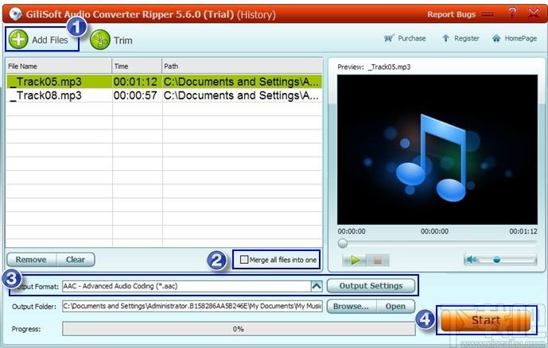Open the Register link
Screen dimensions: 548x348
pyautogui.click(x=461, y=38)
